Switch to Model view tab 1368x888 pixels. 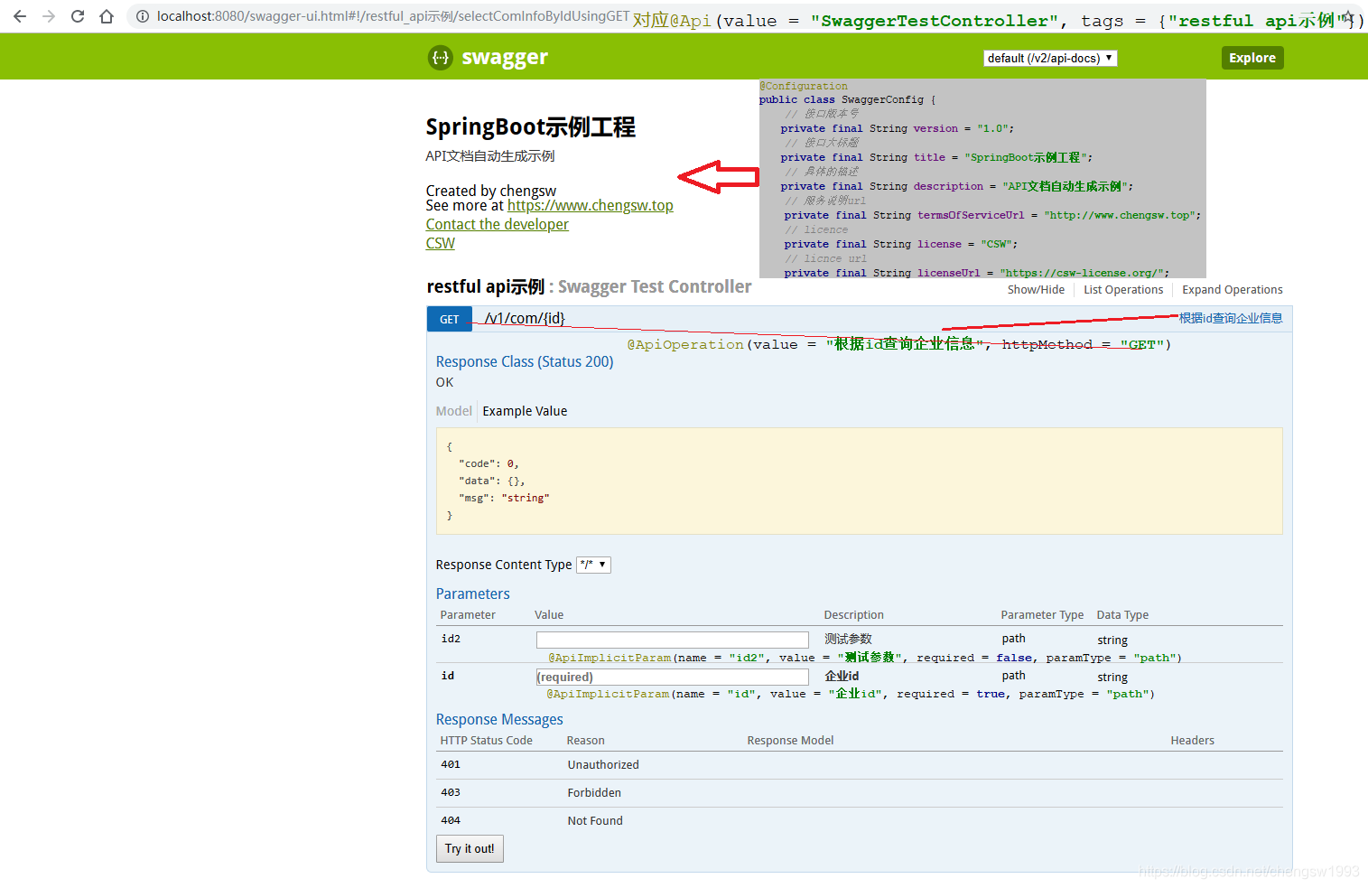point(454,411)
